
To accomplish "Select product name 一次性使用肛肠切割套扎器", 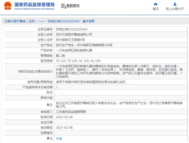I will pyautogui.click(x=74, y=50).
